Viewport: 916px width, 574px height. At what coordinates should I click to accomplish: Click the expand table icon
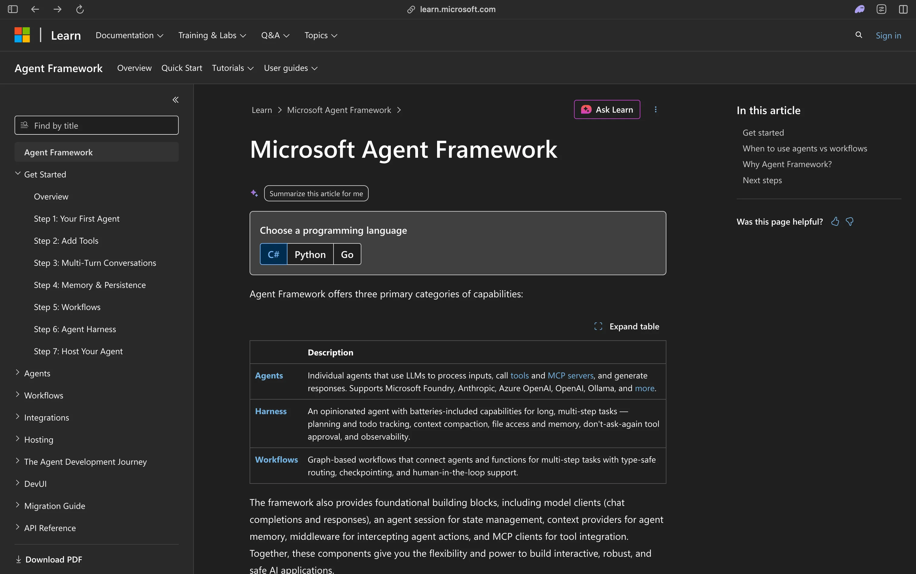tap(598, 326)
